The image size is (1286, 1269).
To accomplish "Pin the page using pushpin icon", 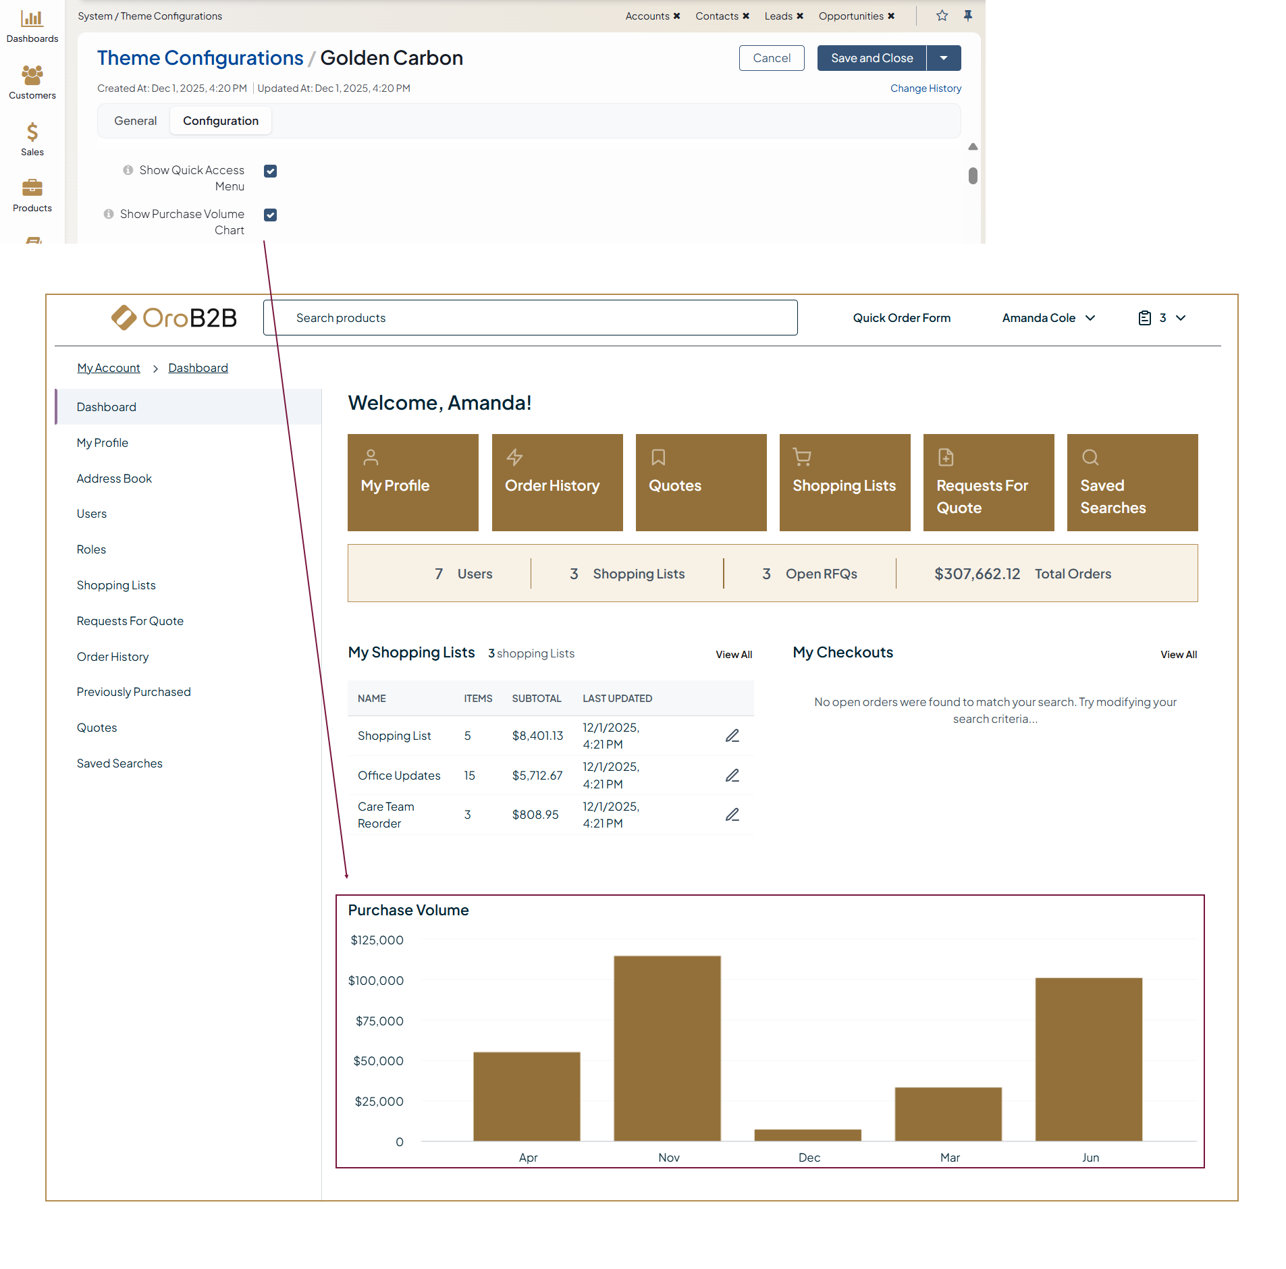I will coord(967,16).
